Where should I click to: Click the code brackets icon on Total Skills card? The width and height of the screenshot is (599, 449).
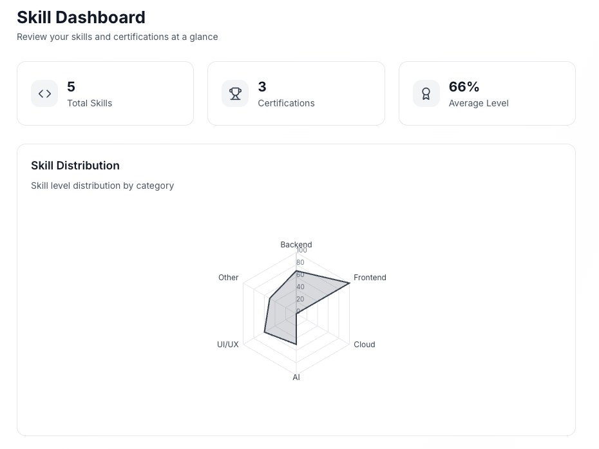click(x=44, y=93)
